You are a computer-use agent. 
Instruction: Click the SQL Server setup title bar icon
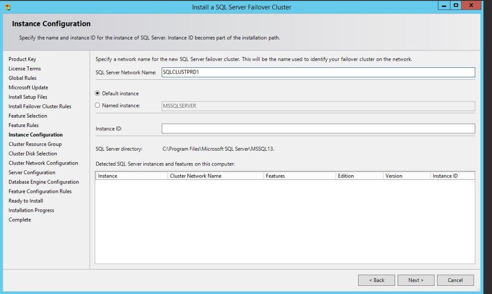7,7
